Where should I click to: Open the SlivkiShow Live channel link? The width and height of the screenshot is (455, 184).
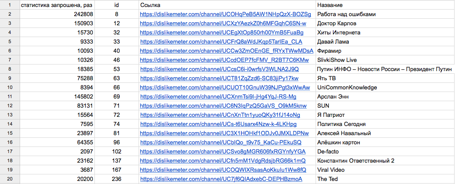click(x=224, y=60)
